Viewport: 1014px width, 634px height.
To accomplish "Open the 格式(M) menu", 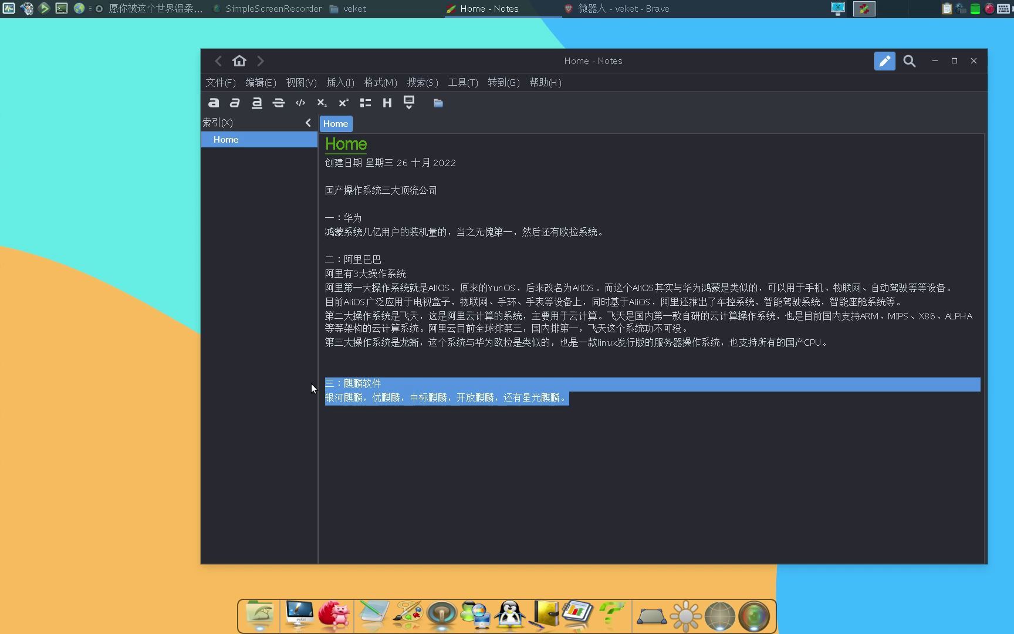I will (x=380, y=83).
